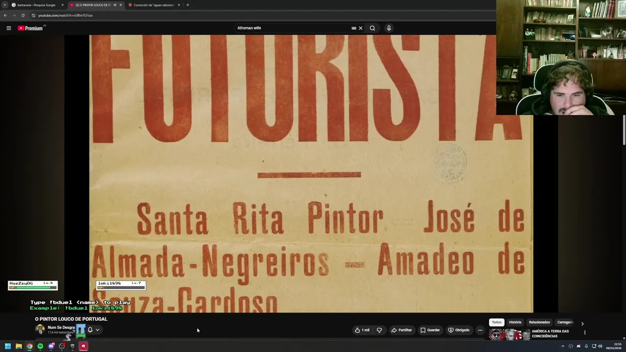Open volume control in system tray

coord(600,346)
